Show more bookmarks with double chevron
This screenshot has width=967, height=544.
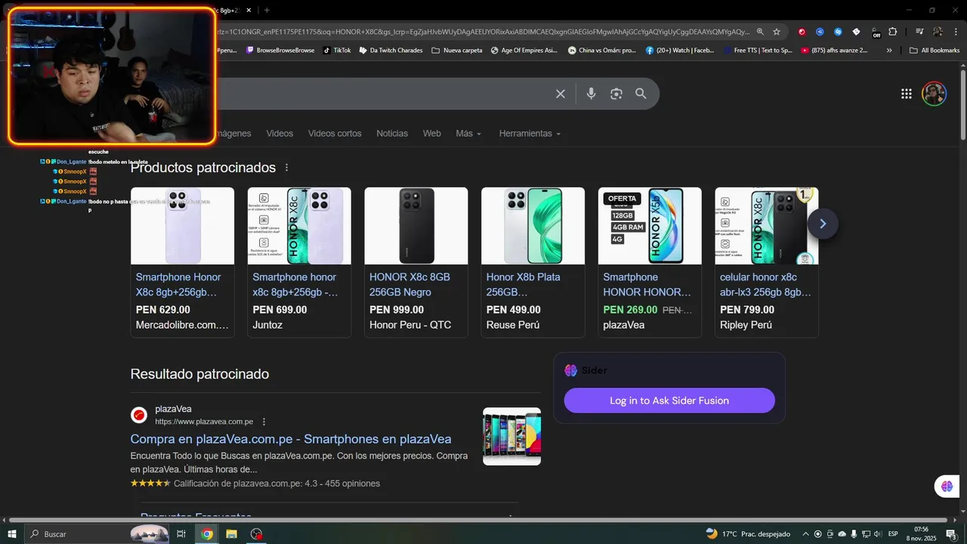[889, 51]
